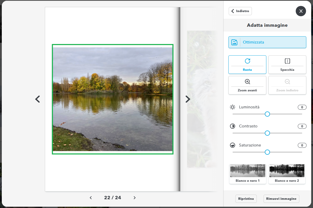The width and height of the screenshot is (313, 208).
Task: Go to next page with large right chevron
Action: (x=188, y=99)
